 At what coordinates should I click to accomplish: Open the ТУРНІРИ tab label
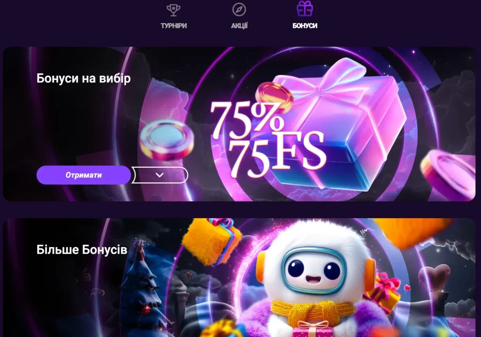pos(174,26)
